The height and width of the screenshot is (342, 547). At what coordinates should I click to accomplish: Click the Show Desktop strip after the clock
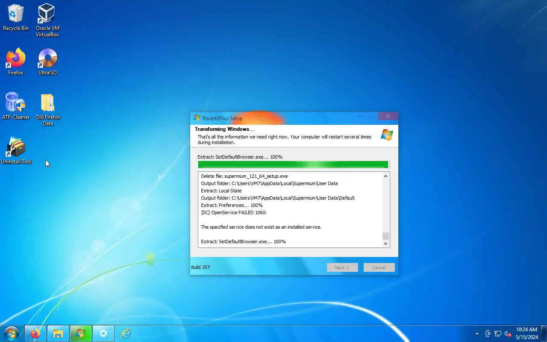(544, 333)
